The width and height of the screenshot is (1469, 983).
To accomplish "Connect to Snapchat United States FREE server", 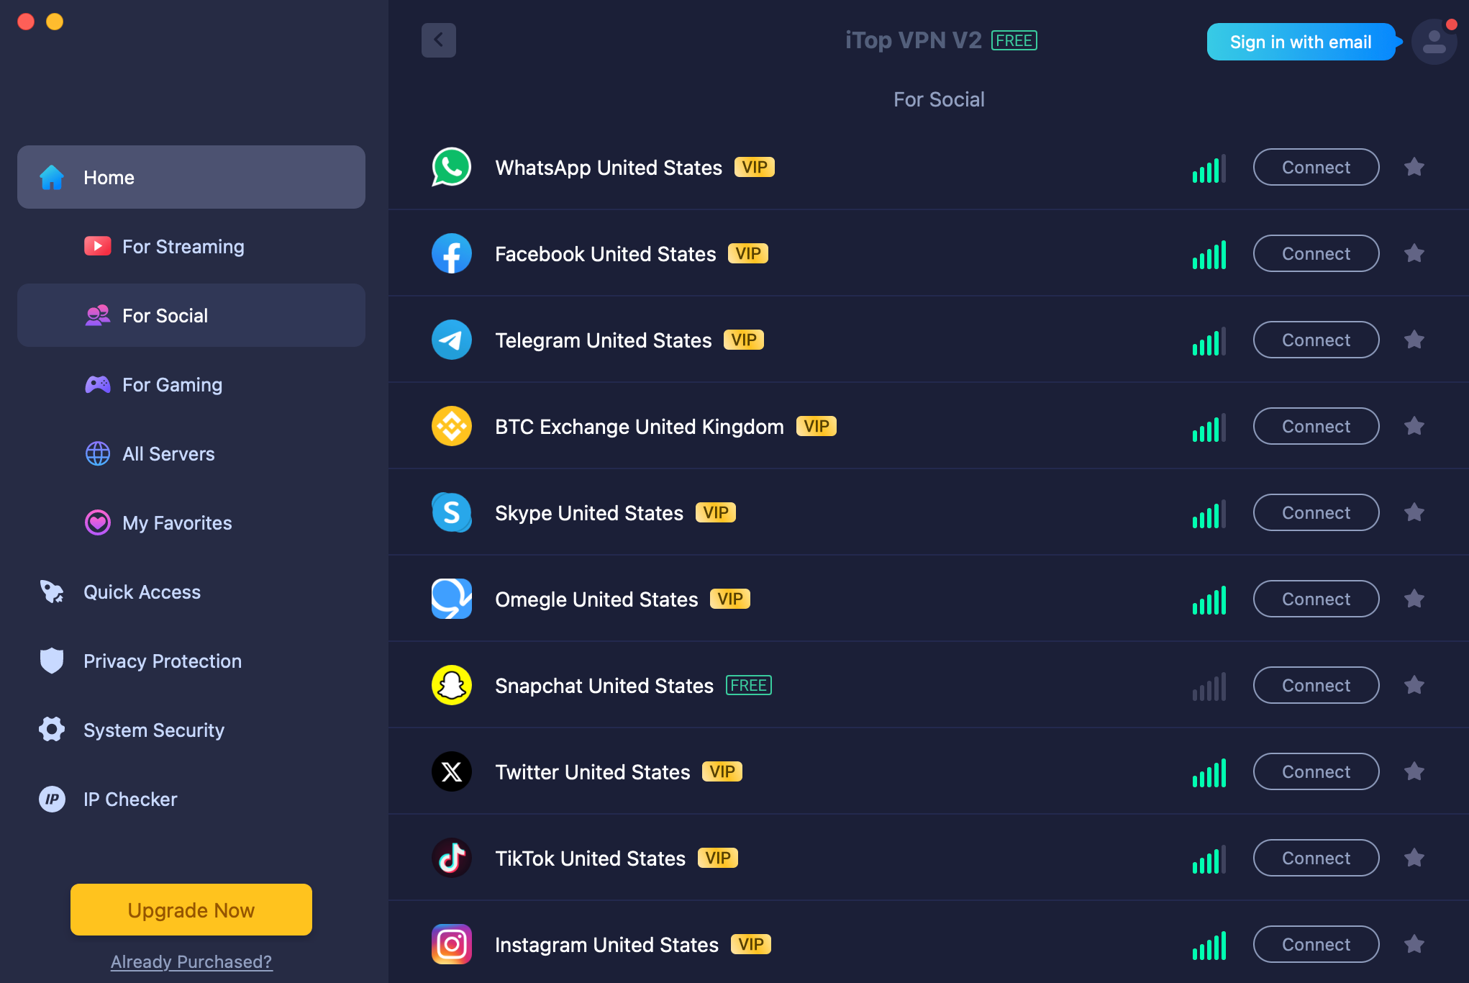I will pyautogui.click(x=1316, y=684).
